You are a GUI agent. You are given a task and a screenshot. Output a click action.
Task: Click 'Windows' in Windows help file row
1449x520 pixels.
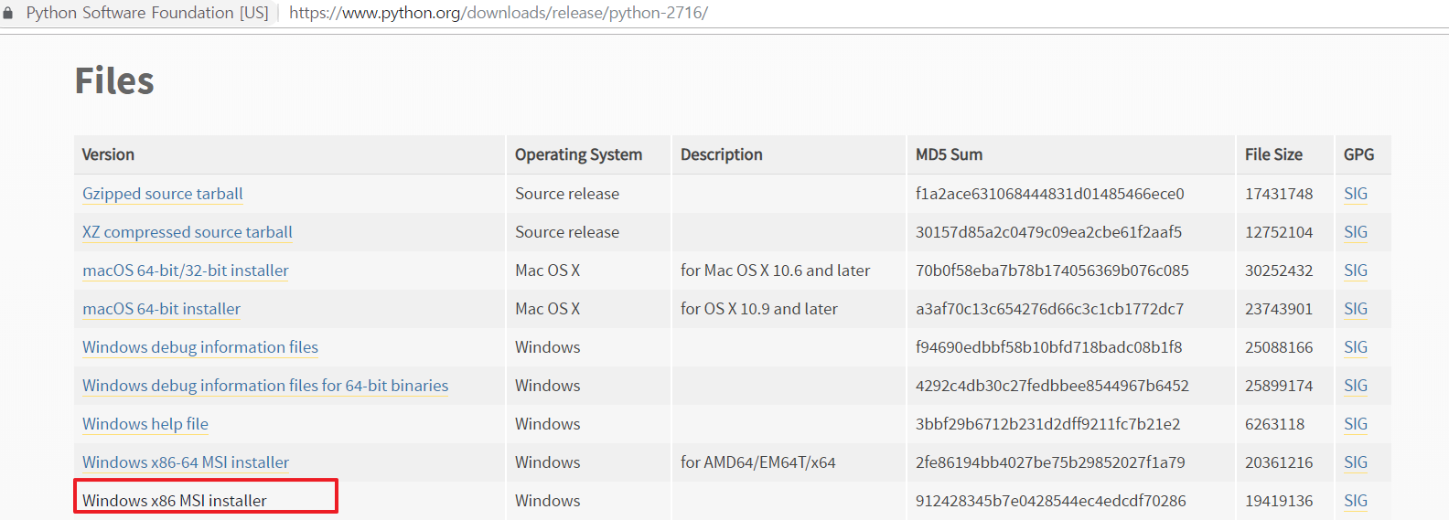[x=548, y=424]
